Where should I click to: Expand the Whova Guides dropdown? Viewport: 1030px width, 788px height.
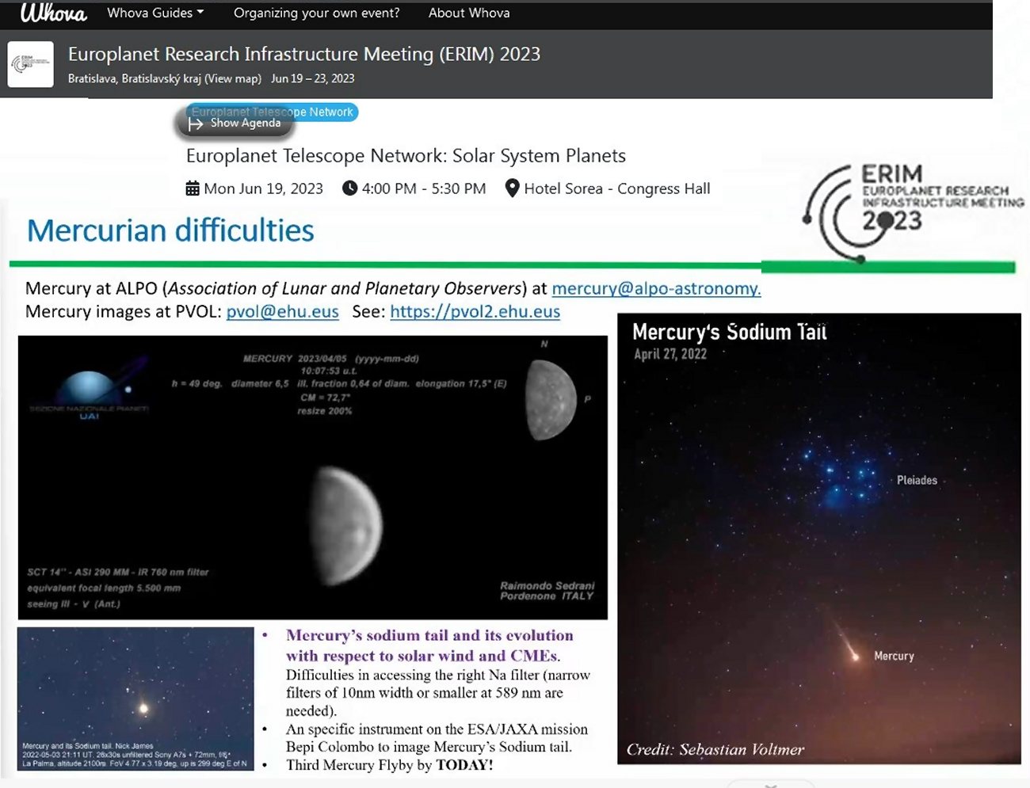(x=155, y=13)
